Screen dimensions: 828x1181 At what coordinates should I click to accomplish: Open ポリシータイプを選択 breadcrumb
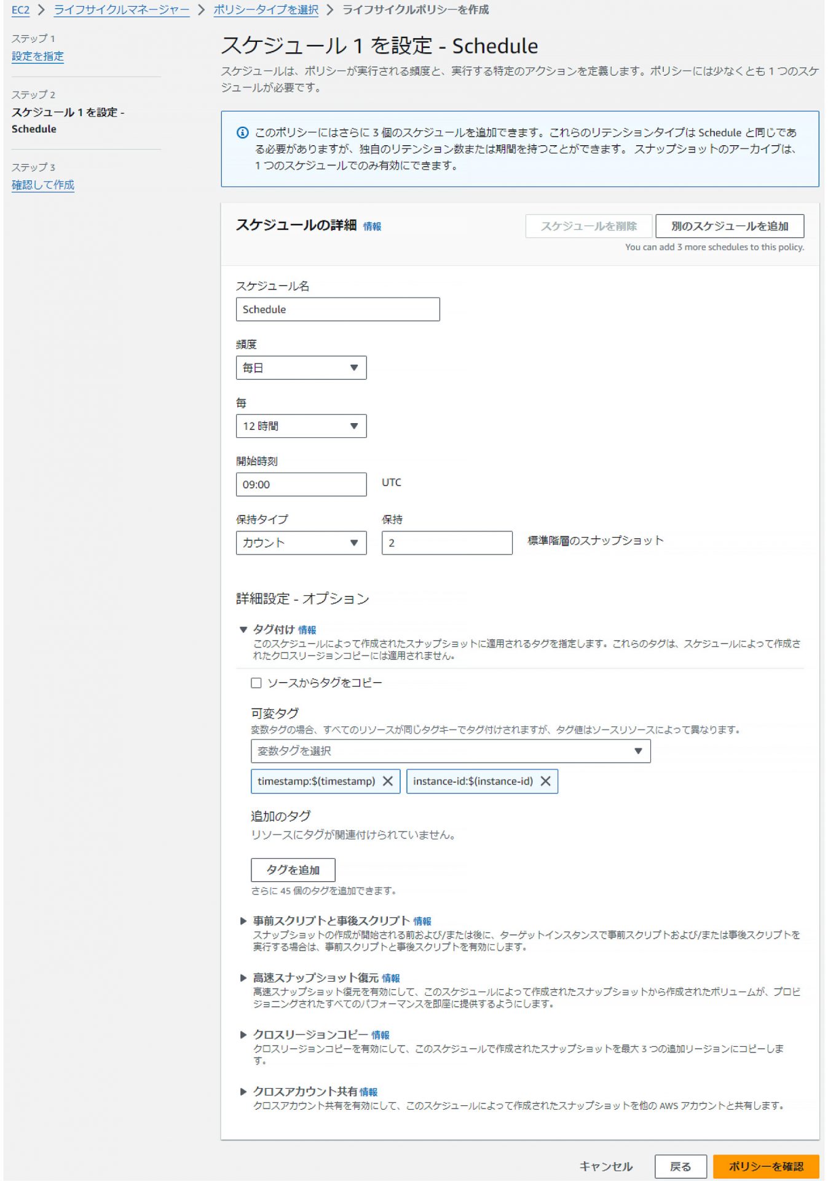tap(266, 10)
